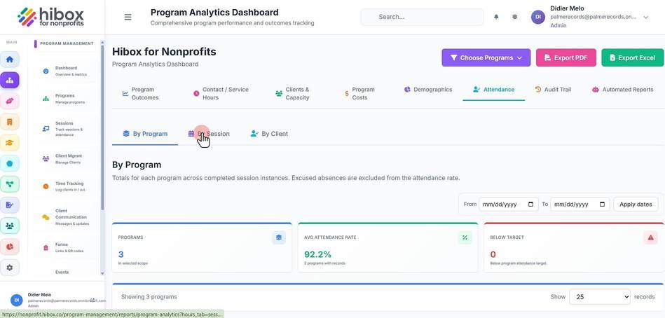
Task: Click the Export PDF button
Action: [565, 57]
